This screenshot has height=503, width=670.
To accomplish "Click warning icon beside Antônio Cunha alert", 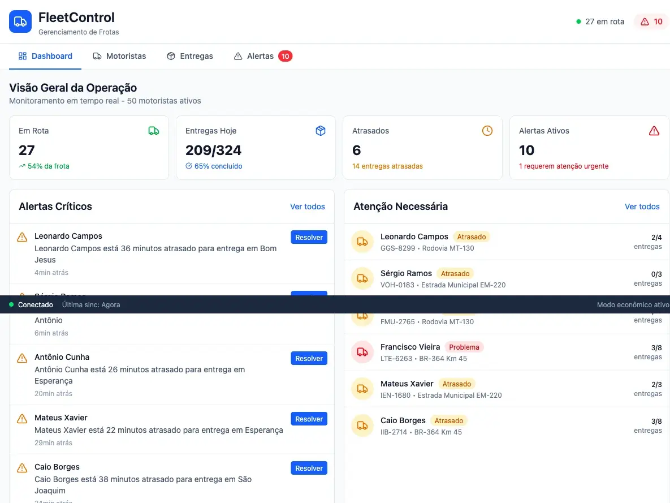I will [x=22, y=358].
